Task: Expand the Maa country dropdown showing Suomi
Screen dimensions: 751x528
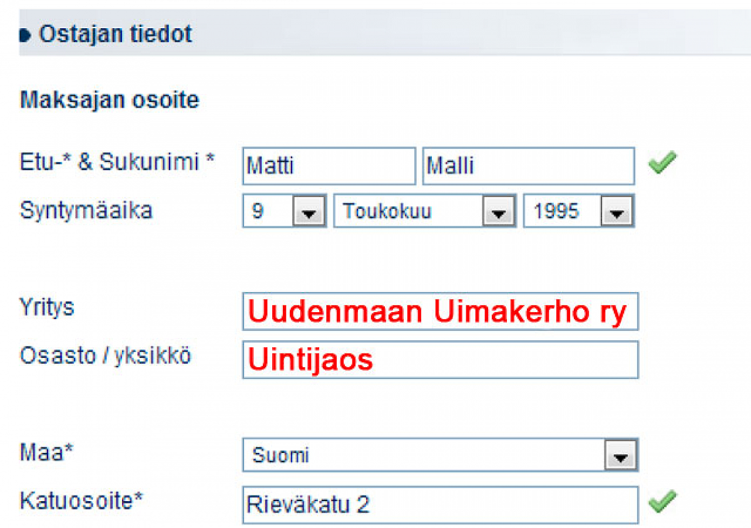Action: coord(441,455)
